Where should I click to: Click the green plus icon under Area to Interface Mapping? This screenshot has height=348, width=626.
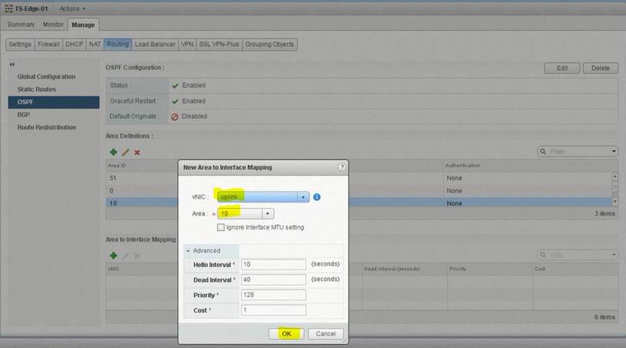[113, 255]
